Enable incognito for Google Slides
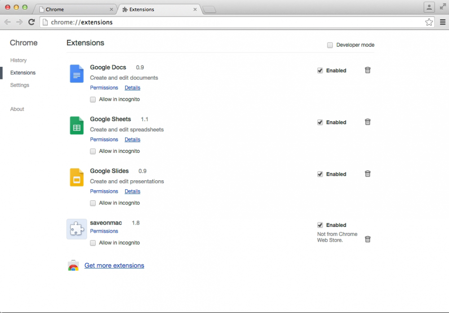The width and height of the screenshot is (449, 313). [93, 203]
